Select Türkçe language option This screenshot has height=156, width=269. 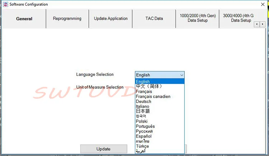[x=160, y=146]
